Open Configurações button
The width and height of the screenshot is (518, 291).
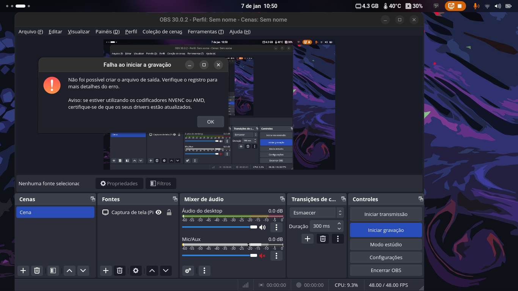pos(386,257)
